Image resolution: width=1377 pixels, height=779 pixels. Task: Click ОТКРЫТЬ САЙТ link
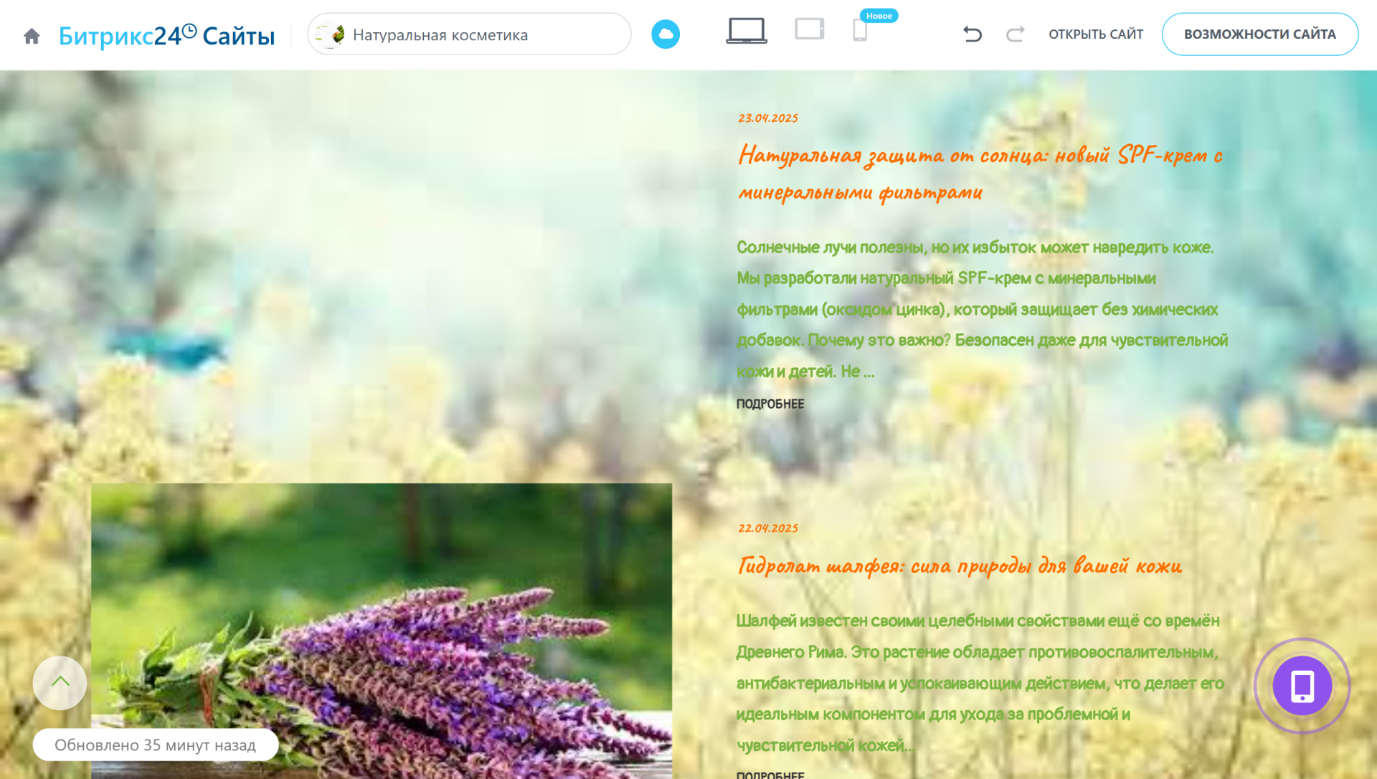tap(1096, 34)
